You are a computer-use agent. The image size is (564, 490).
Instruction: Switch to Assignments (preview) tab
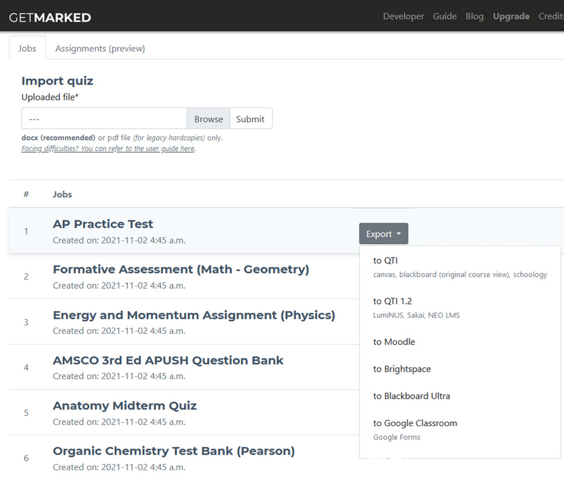pos(100,48)
